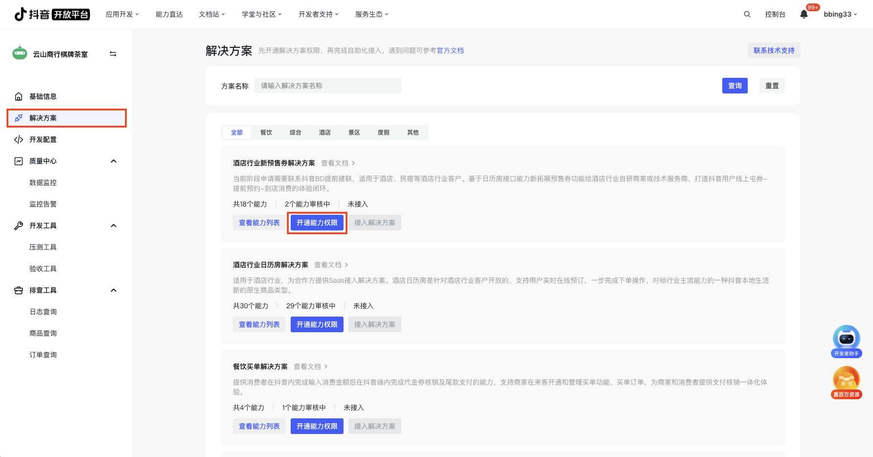Collapse the 开发工具 sidebar section
The height and width of the screenshot is (457, 873).
coord(114,226)
